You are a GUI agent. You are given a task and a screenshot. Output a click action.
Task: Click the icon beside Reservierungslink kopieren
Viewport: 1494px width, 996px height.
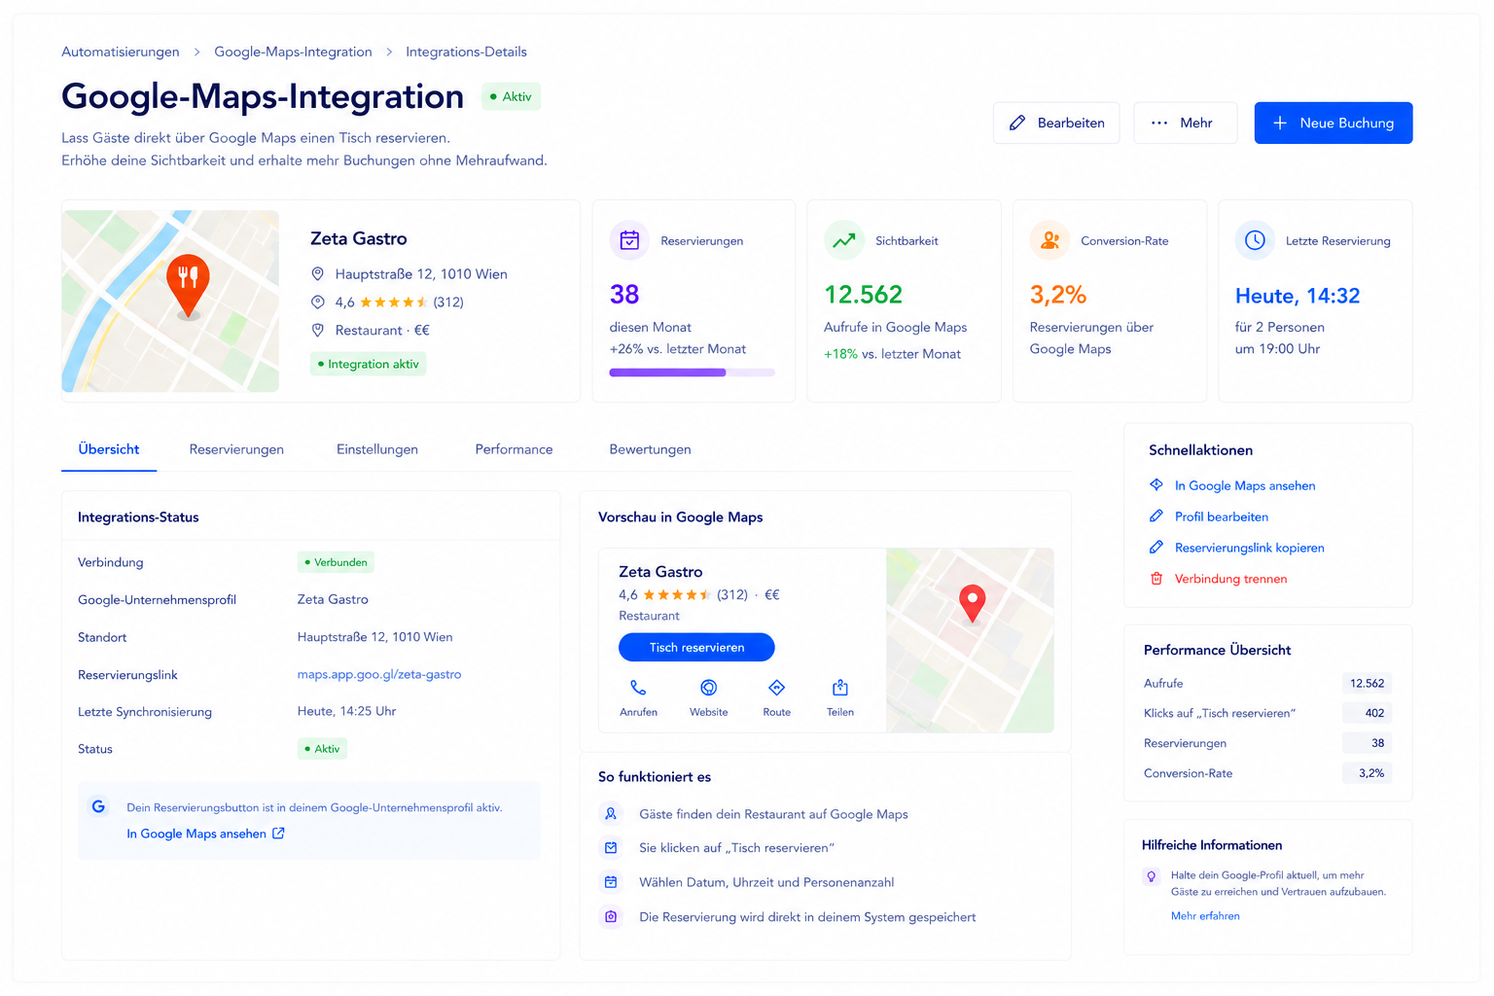point(1156,548)
